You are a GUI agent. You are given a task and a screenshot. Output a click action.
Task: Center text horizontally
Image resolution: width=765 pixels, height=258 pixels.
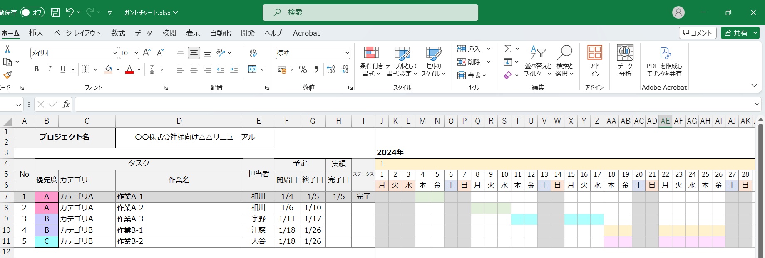pos(194,69)
